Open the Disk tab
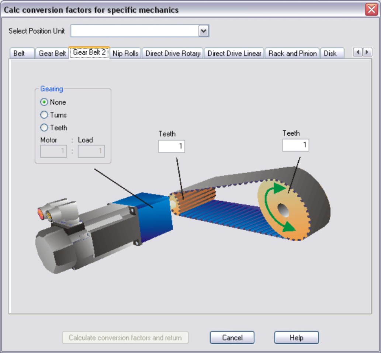 coord(330,53)
